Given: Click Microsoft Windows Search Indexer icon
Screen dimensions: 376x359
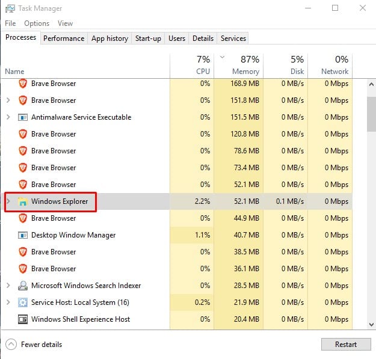Looking at the screenshot, I should click(23, 286).
